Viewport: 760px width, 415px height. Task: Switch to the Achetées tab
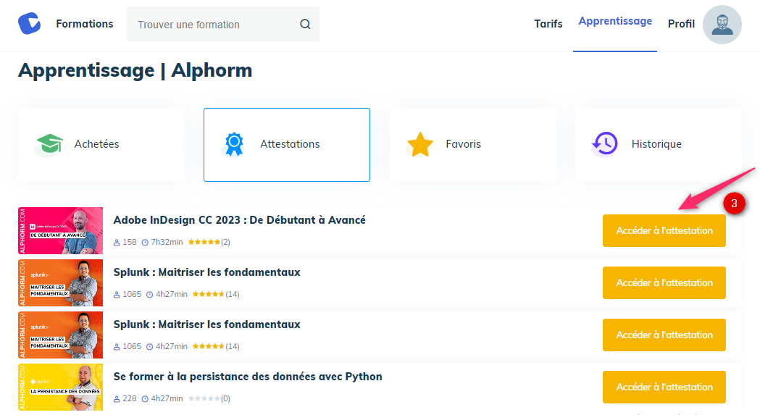coord(101,144)
